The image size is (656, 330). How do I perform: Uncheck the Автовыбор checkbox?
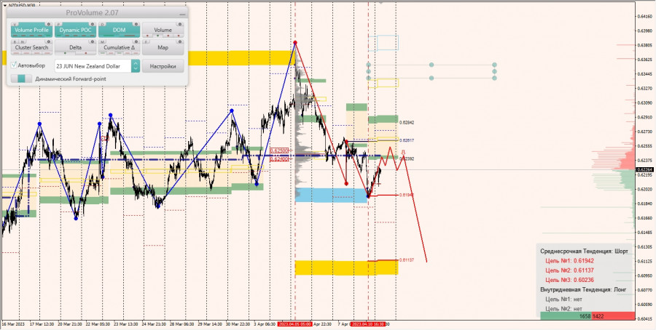tap(14, 65)
